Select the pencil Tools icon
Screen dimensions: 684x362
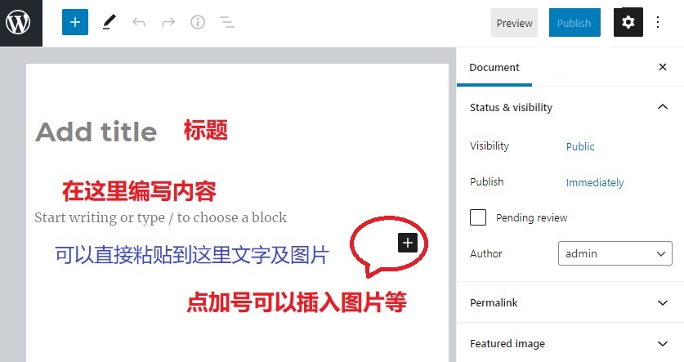[x=109, y=23]
